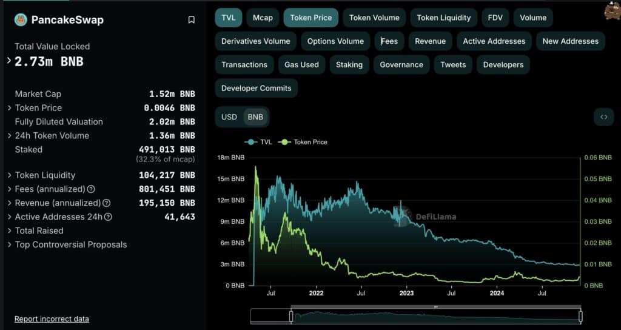621x330 pixels.
Task: Click the 0.0046 BNB token price value
Action: tap(170, 108)
